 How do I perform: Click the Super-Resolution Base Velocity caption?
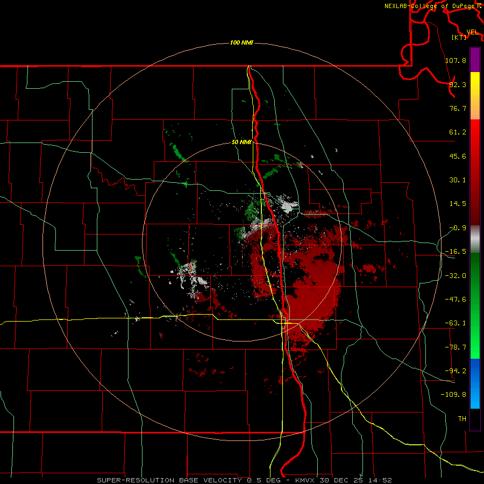[x=245, y=480]
